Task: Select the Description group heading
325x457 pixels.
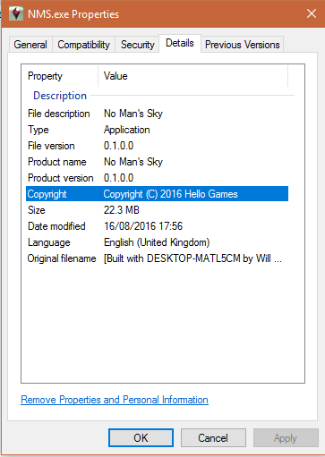Action: [60, 96]
